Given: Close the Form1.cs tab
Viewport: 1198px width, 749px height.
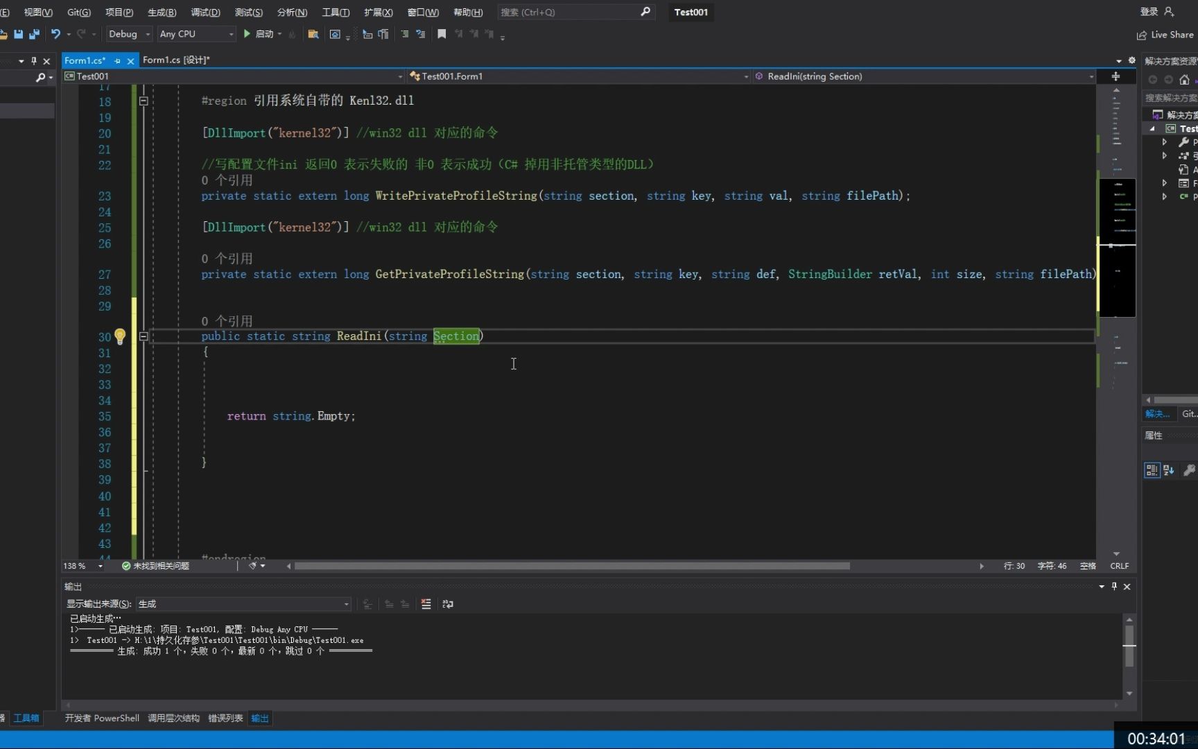Looking at the screenshot, I should point(130,61).
